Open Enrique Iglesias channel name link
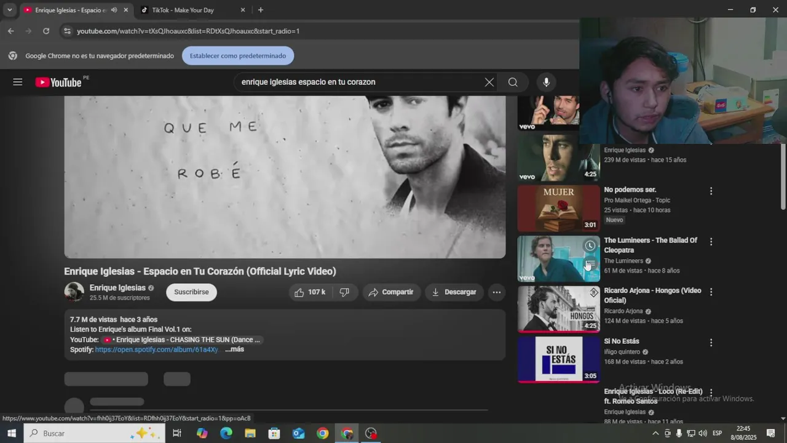 (117, 288)
